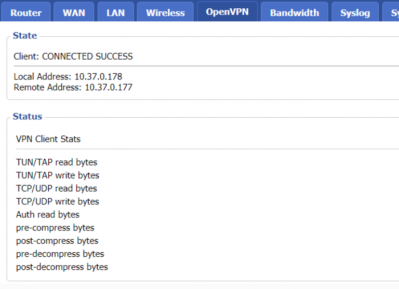
Task: Click the Client CONNECTED SUCCESS text
Action: 73,57
